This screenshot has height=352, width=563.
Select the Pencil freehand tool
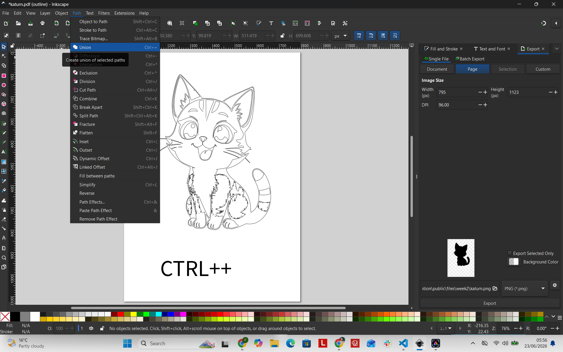click(x=4, y=133)
